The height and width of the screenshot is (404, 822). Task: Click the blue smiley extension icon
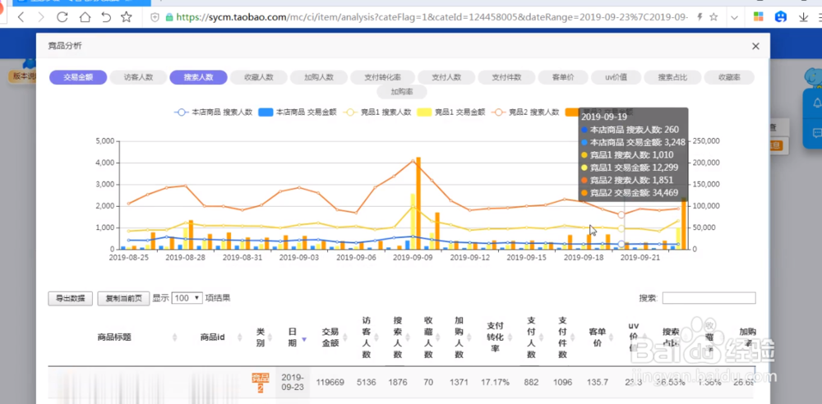781,16
